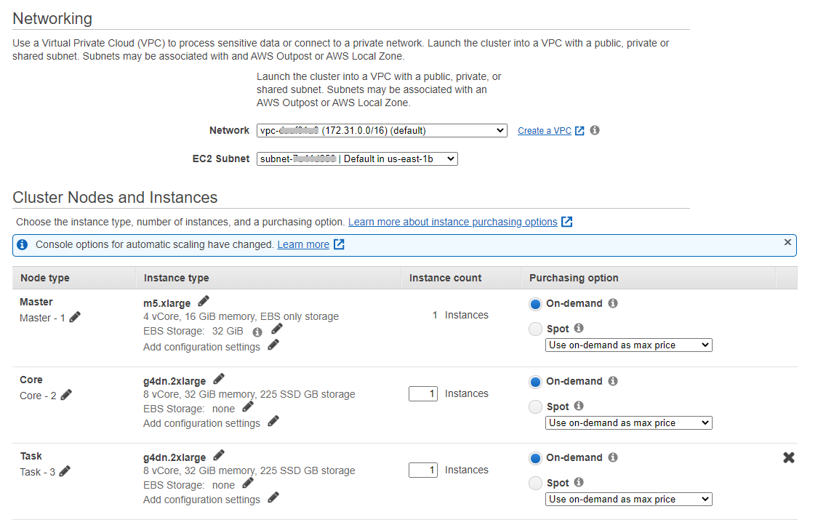Click pencil beside Core - 2 name
818x525 pixels.
coord(66,395)
